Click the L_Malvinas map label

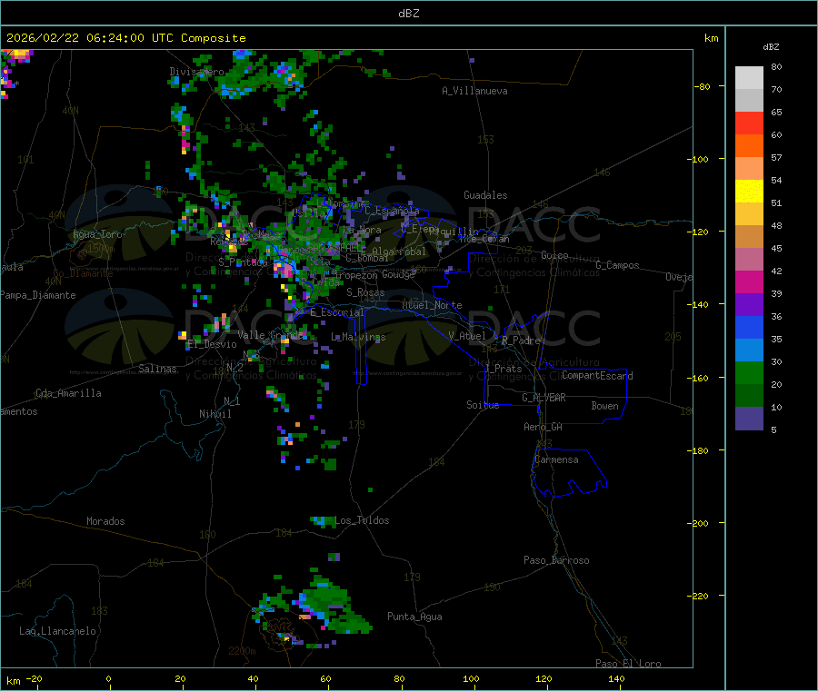[x=358, y=337]
